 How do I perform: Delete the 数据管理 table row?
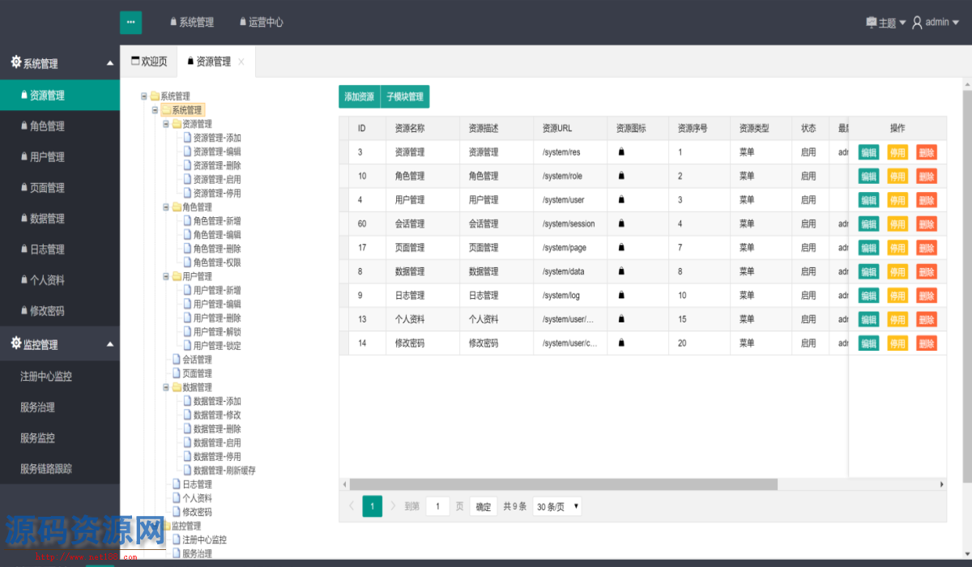pyautogui.click(x=927, y=271)
